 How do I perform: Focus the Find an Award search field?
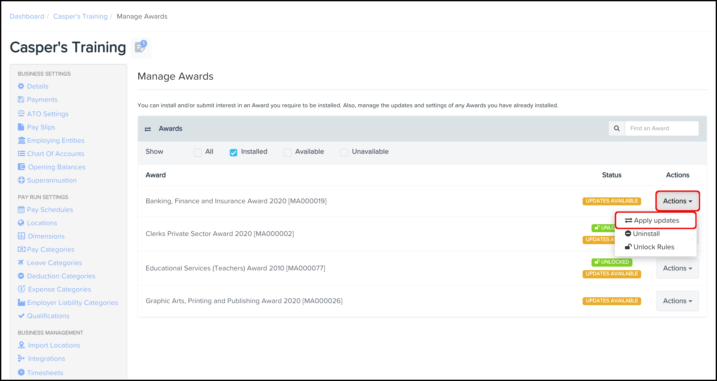pos(661,128)
